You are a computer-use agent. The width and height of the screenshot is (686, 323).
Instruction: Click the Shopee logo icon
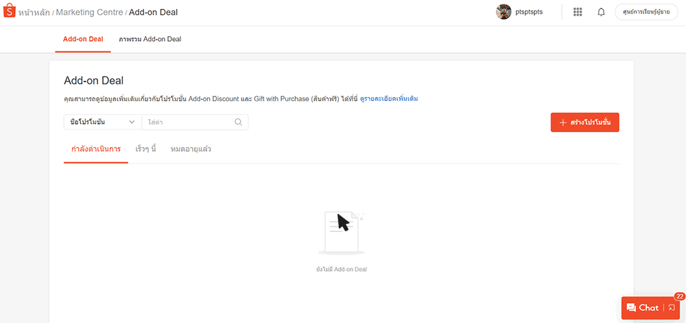click(x=10, y=12)
